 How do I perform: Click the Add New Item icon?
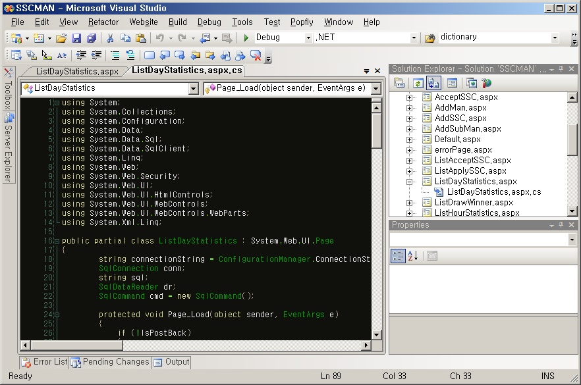tap(38, 38)
